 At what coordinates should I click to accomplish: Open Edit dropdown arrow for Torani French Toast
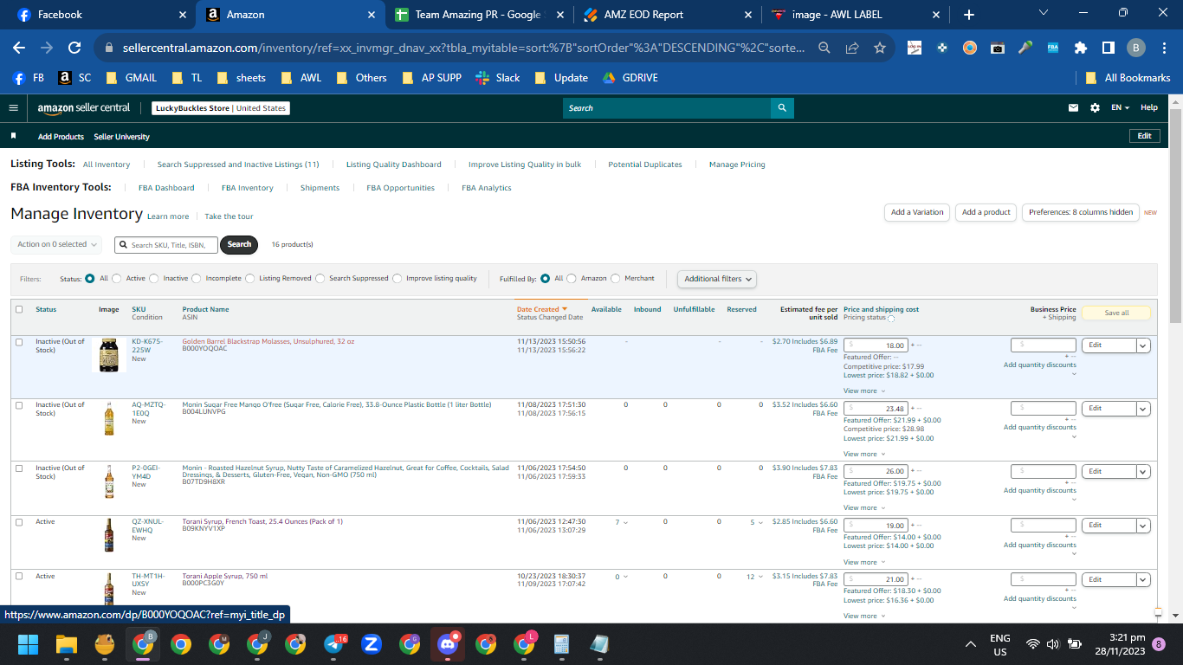pos(1143,526)
